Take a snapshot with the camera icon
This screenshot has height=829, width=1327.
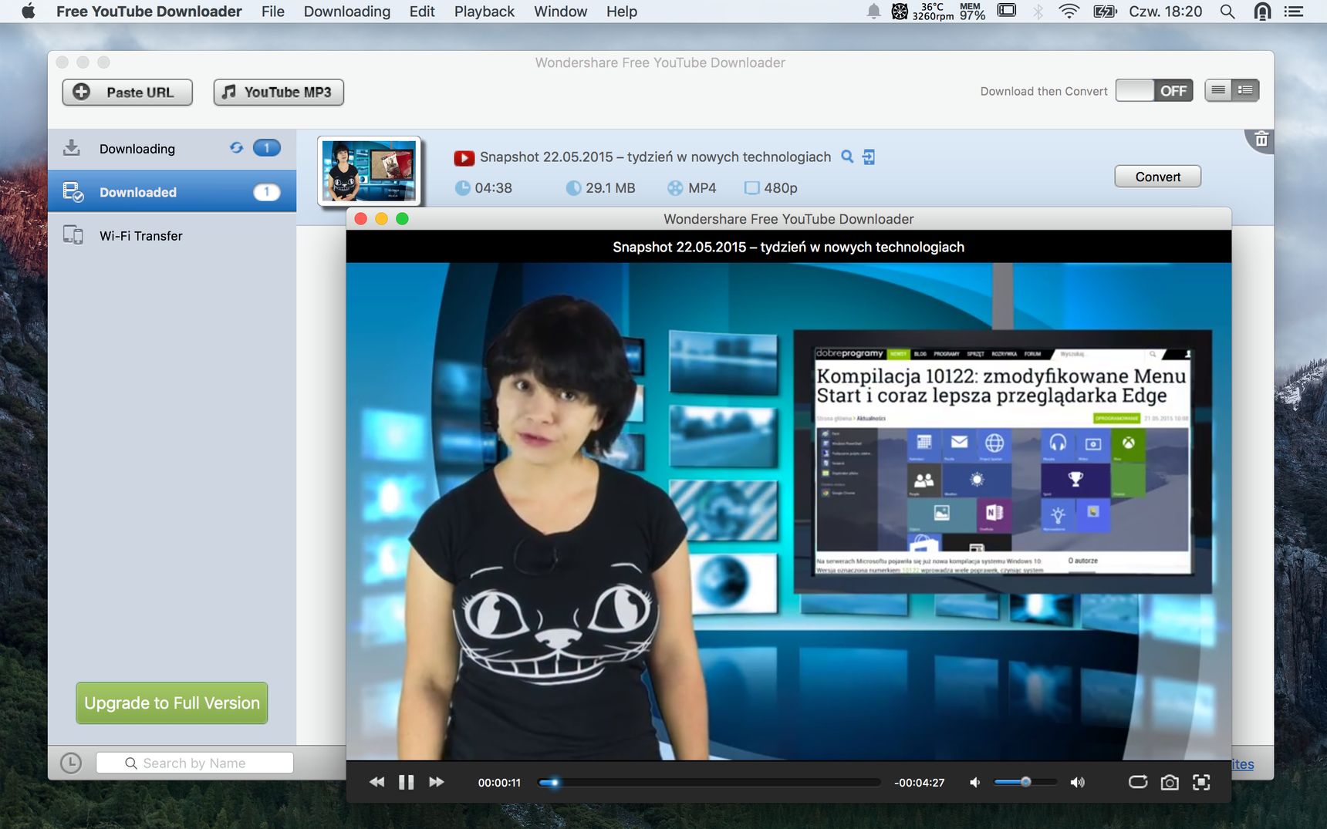coord(1170,782)
